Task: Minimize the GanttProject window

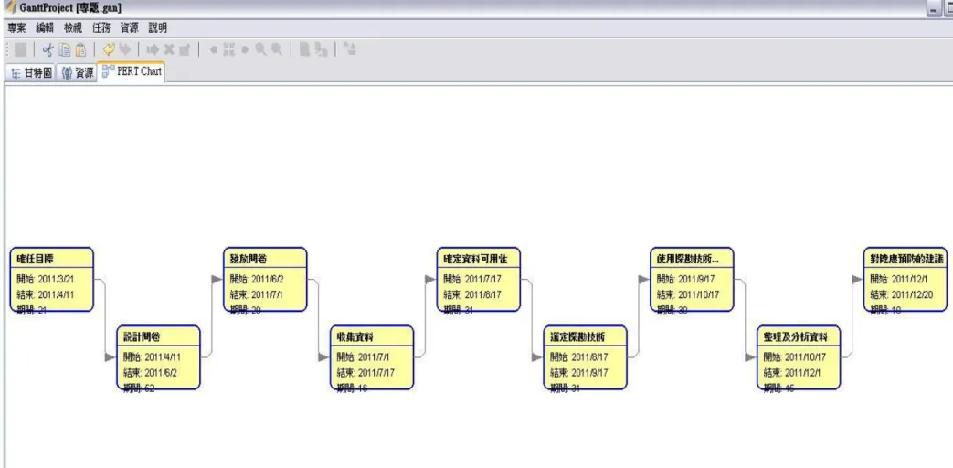Action: pyautogui.click(x=932, y=10)
